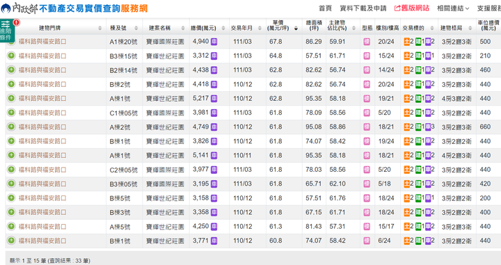The image size is (501, 265).
Task: Click the green building icon in C1棟05號 row
Action: (x=418, y=113)
